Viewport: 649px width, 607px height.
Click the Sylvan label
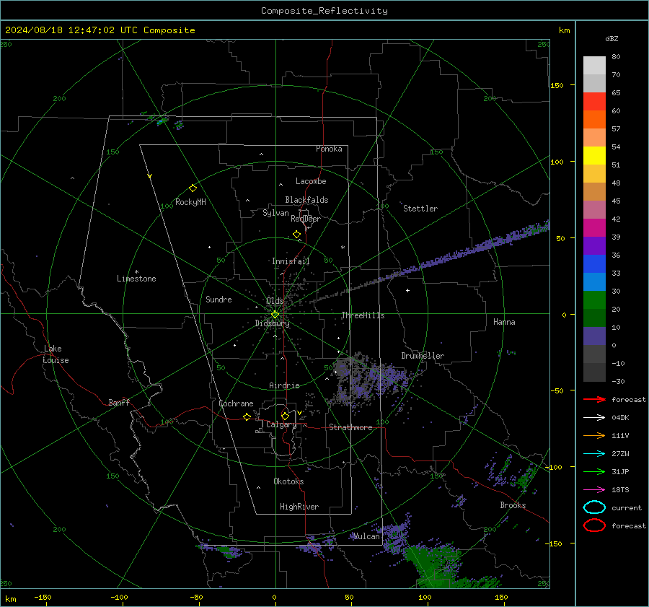click(x=275, y=213)
